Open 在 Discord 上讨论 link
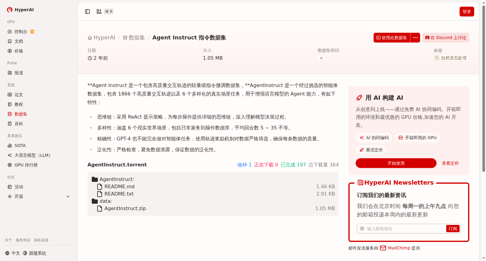Viewport: 486px width, 261px height. coord(446,38)
